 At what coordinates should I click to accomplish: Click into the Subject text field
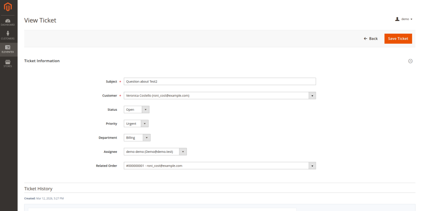pyautogui.click(x=219, y=82)
